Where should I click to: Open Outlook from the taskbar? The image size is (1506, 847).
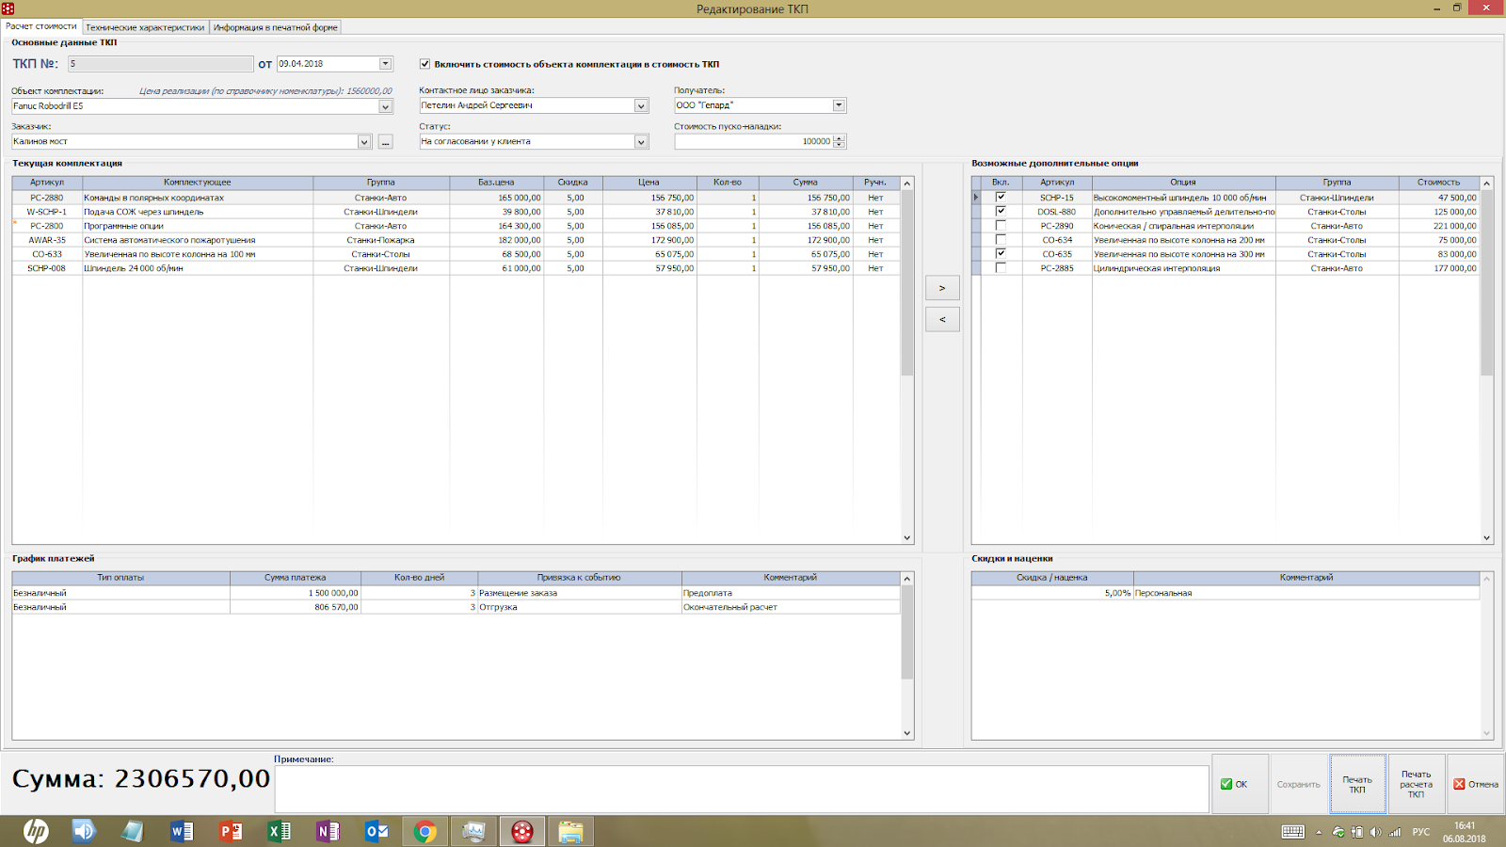377,831
